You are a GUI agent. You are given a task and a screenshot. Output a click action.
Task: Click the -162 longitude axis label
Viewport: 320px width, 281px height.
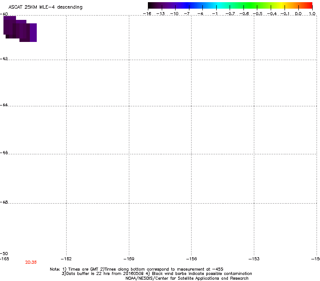point(66,259)
